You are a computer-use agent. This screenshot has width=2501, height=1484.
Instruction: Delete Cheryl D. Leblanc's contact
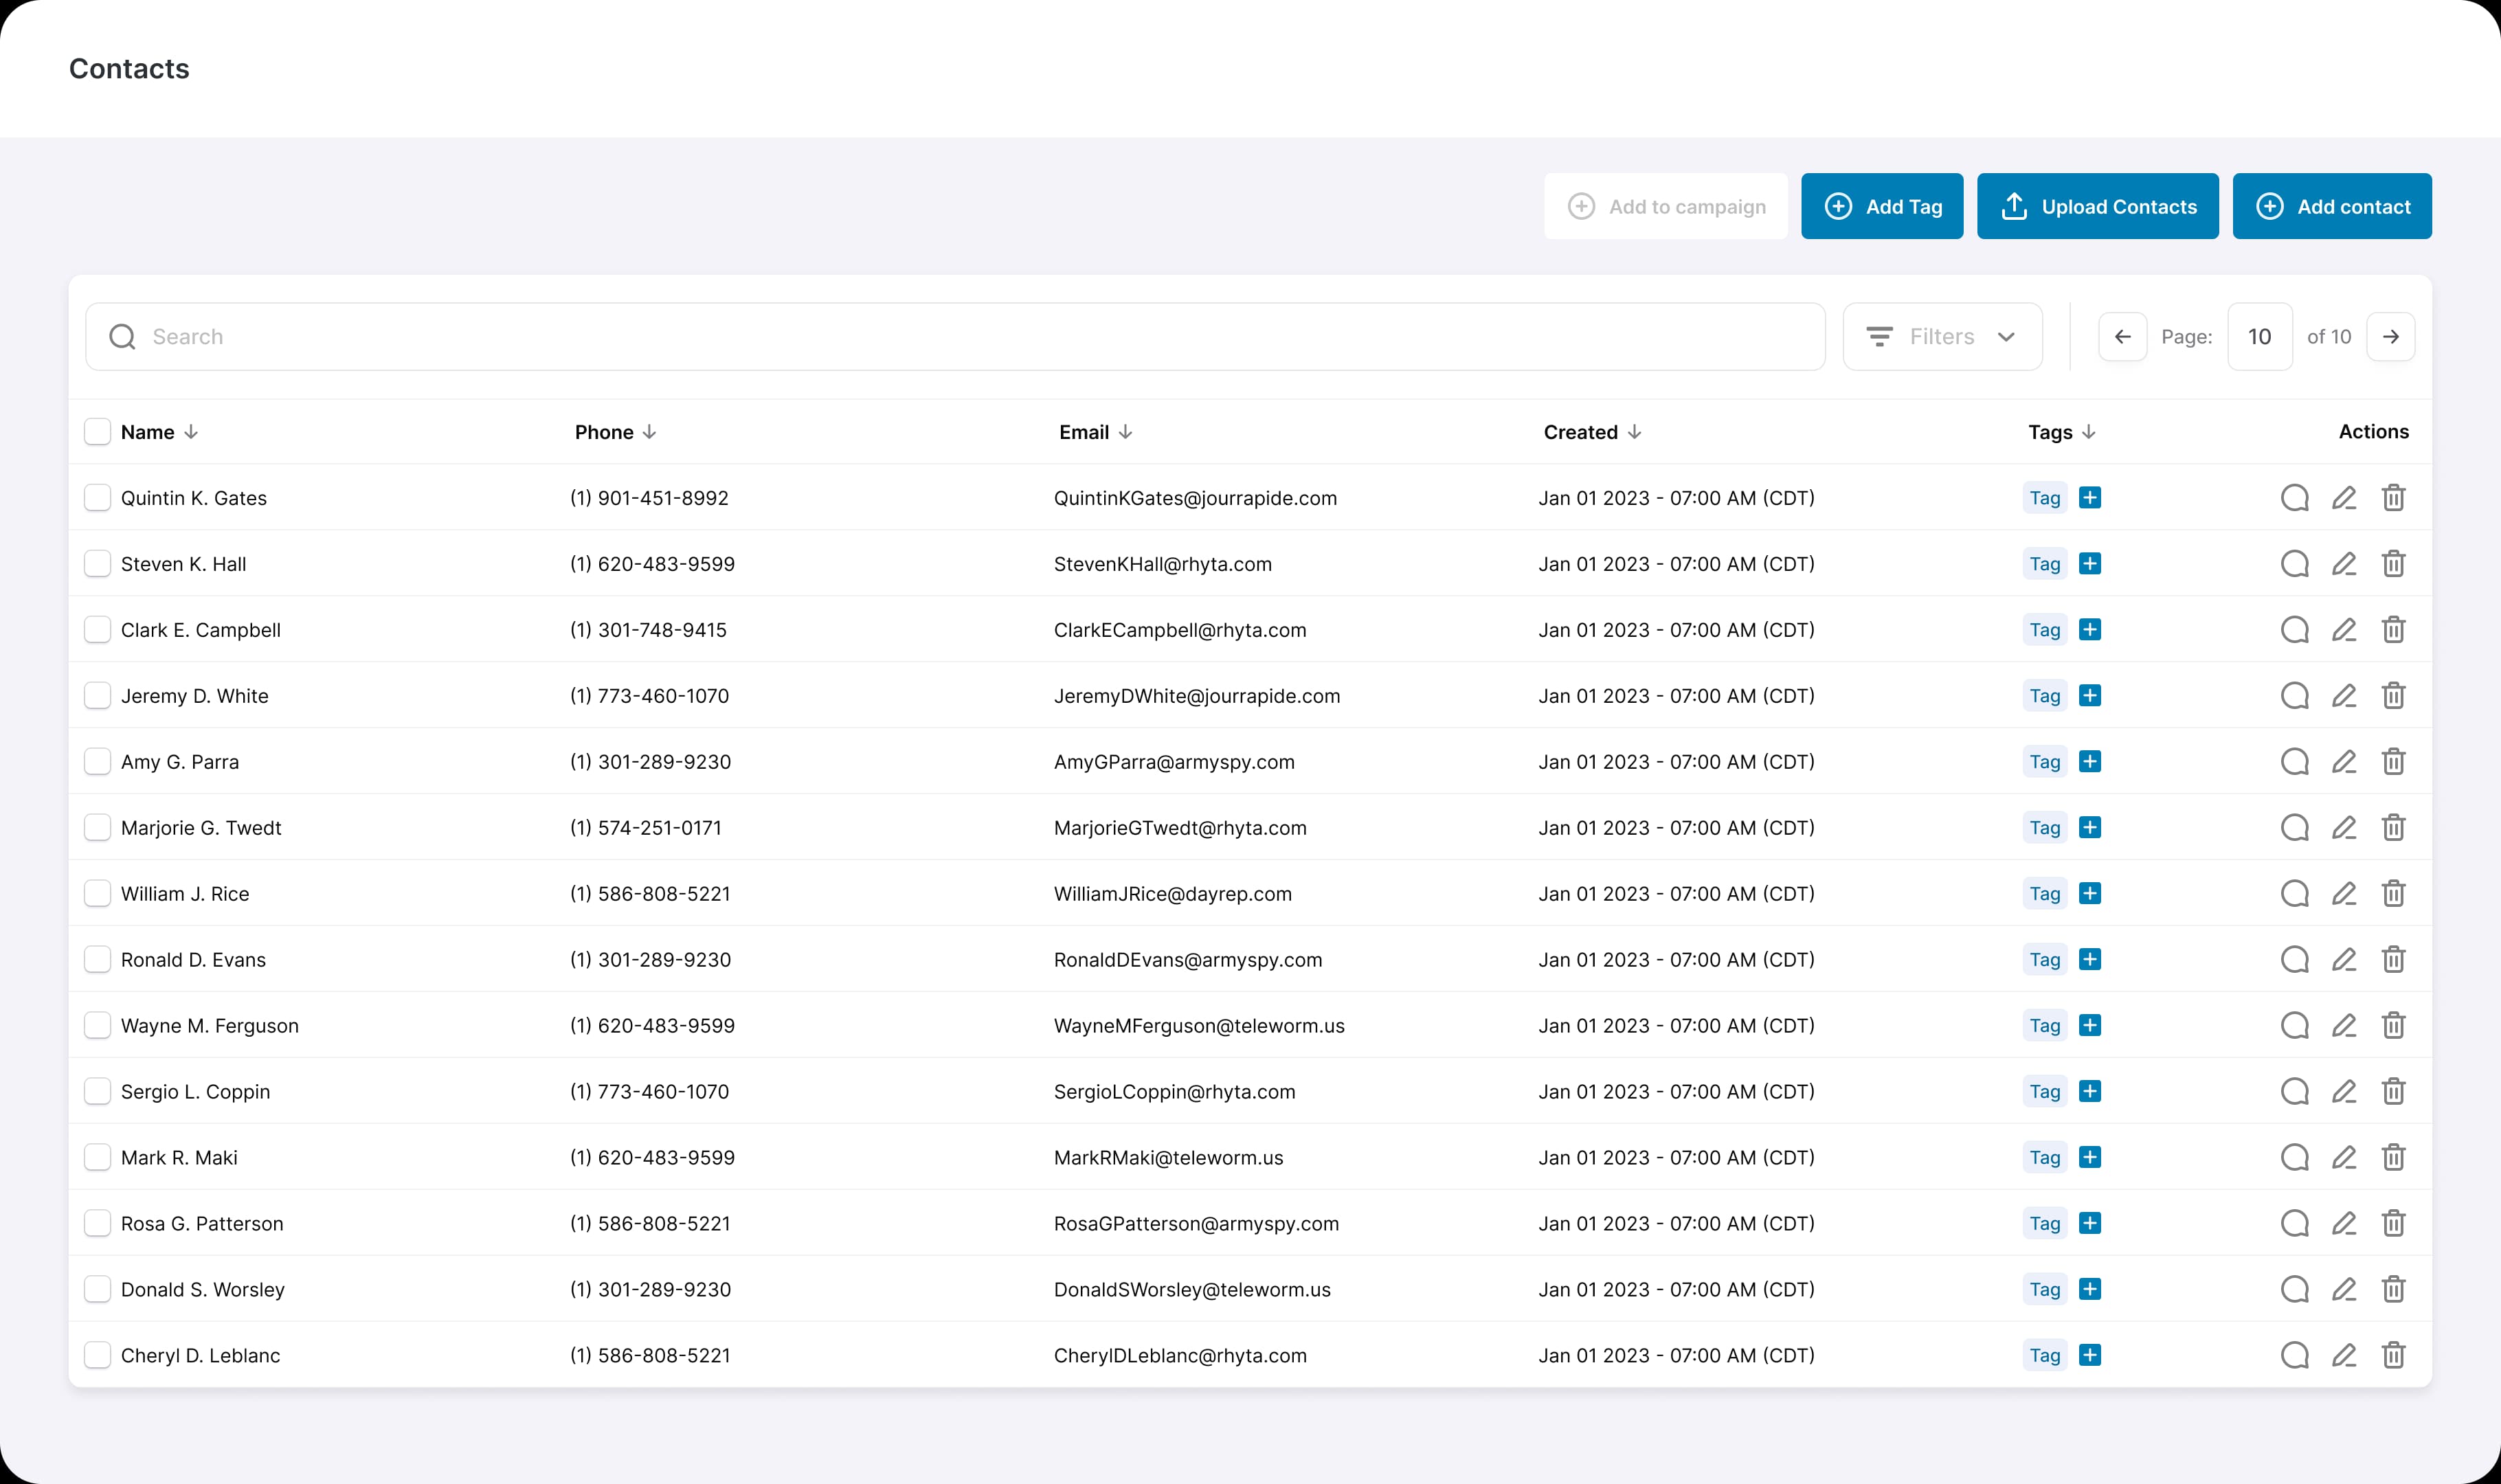(2393, 1356)
